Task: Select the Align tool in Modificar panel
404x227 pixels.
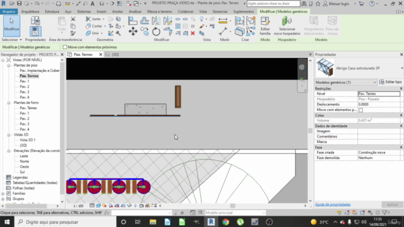Action: [x=133, y=21]
